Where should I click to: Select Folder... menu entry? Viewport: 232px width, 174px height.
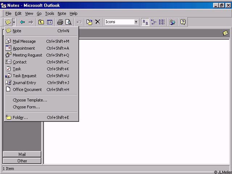point(41,117)
